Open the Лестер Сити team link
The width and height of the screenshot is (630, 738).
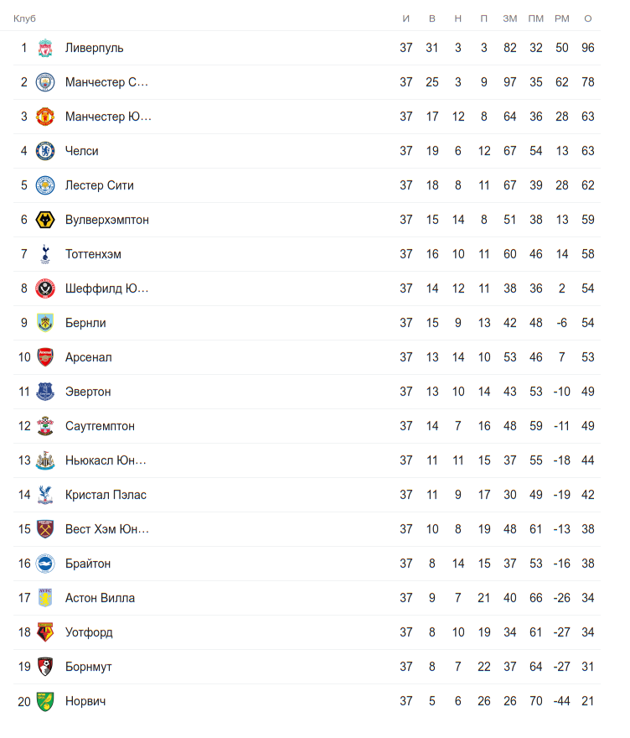click(x=99, y=185)
